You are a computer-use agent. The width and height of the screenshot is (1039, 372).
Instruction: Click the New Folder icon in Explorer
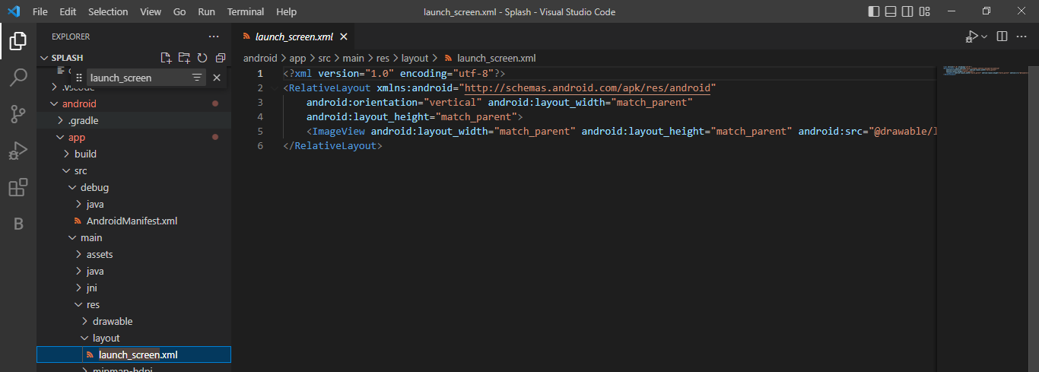coord(184,58)
